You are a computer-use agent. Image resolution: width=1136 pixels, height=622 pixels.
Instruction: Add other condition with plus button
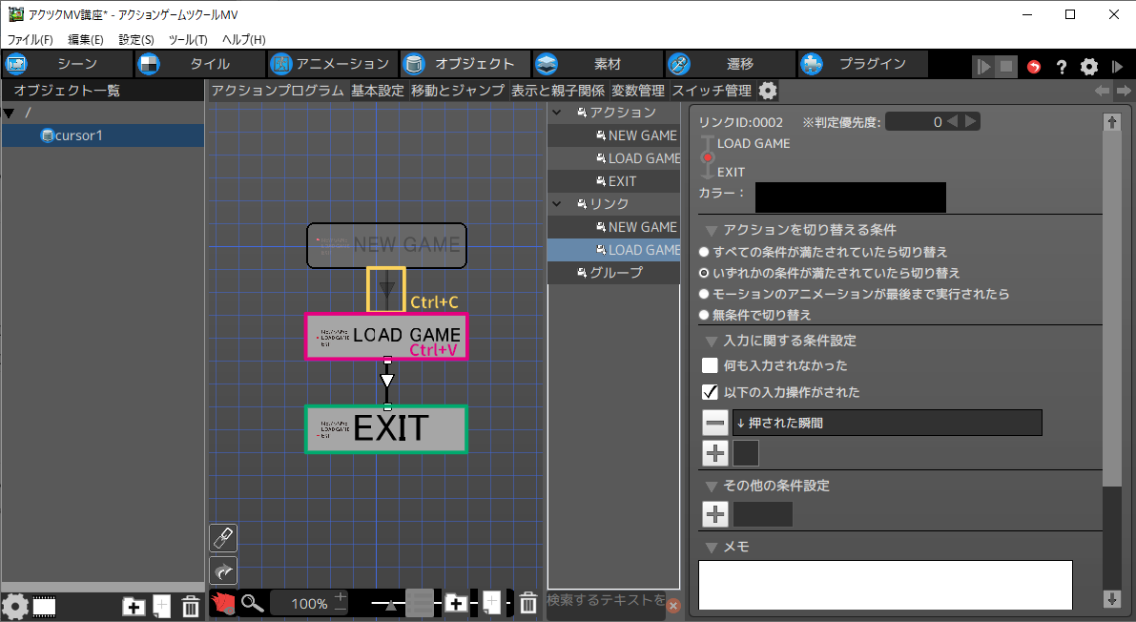[715, 514]
